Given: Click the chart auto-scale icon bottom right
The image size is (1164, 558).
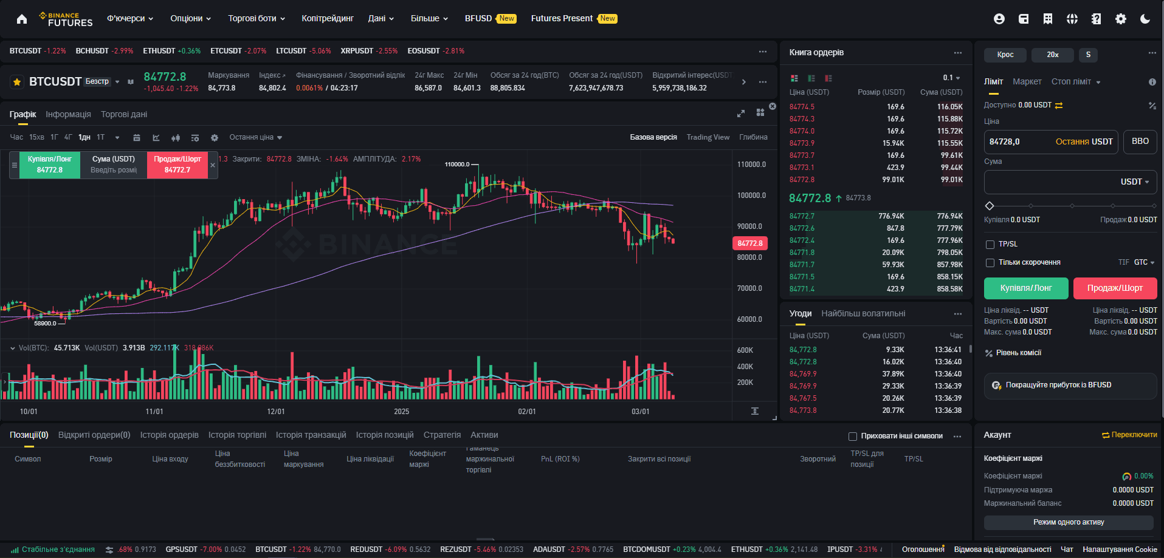Looking at the screenshot, I should 755,411.
